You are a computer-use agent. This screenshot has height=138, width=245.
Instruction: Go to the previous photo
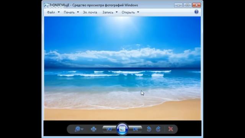point(109,129)
